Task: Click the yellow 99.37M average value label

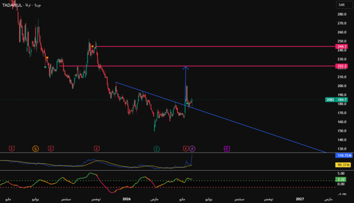Action: pos(343,165)
